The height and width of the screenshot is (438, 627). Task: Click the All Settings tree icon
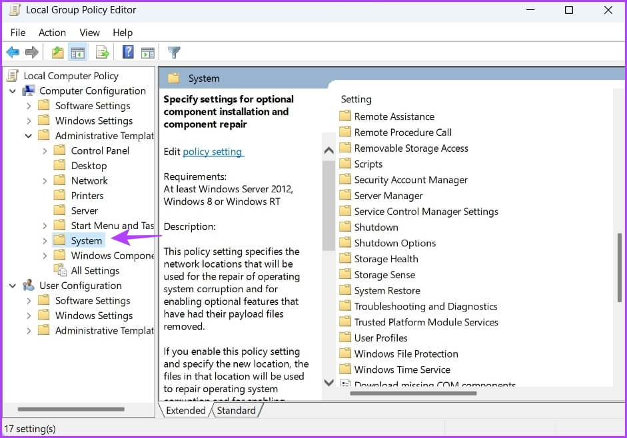[61, 270]
